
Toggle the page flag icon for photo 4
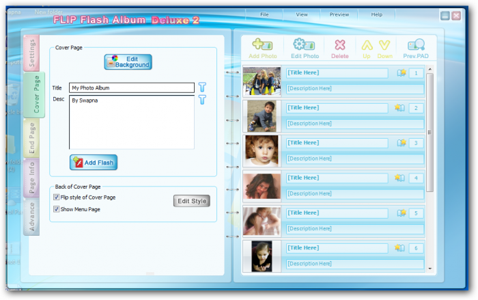399,178
